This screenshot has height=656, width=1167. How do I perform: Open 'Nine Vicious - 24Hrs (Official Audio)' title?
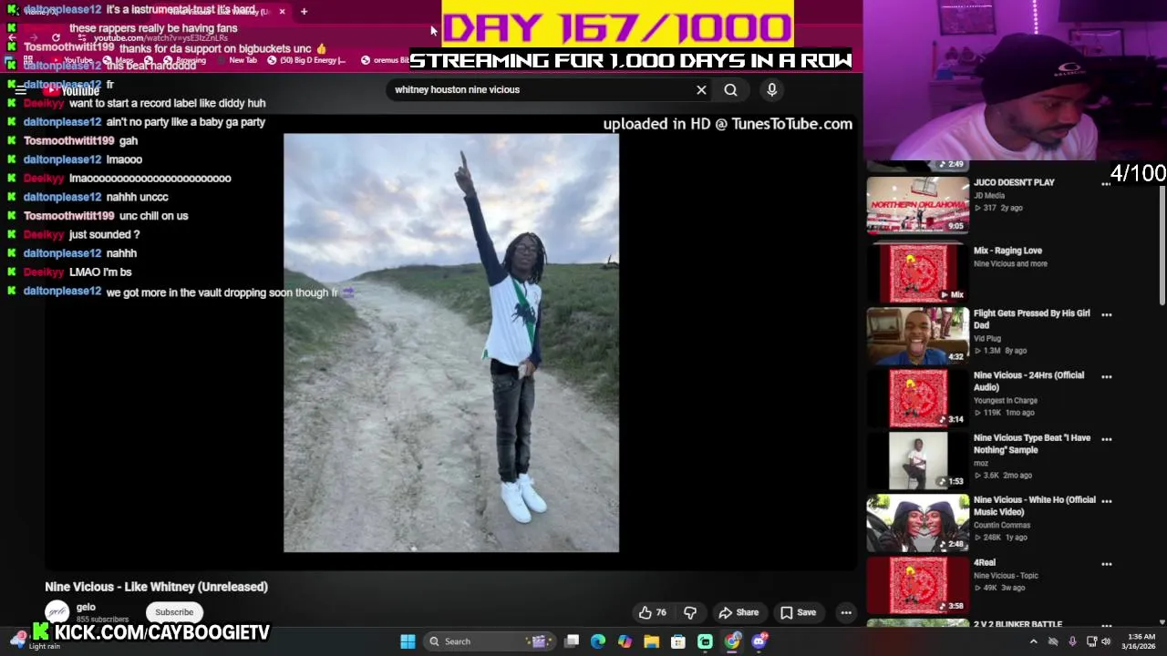click(1028, 381)
